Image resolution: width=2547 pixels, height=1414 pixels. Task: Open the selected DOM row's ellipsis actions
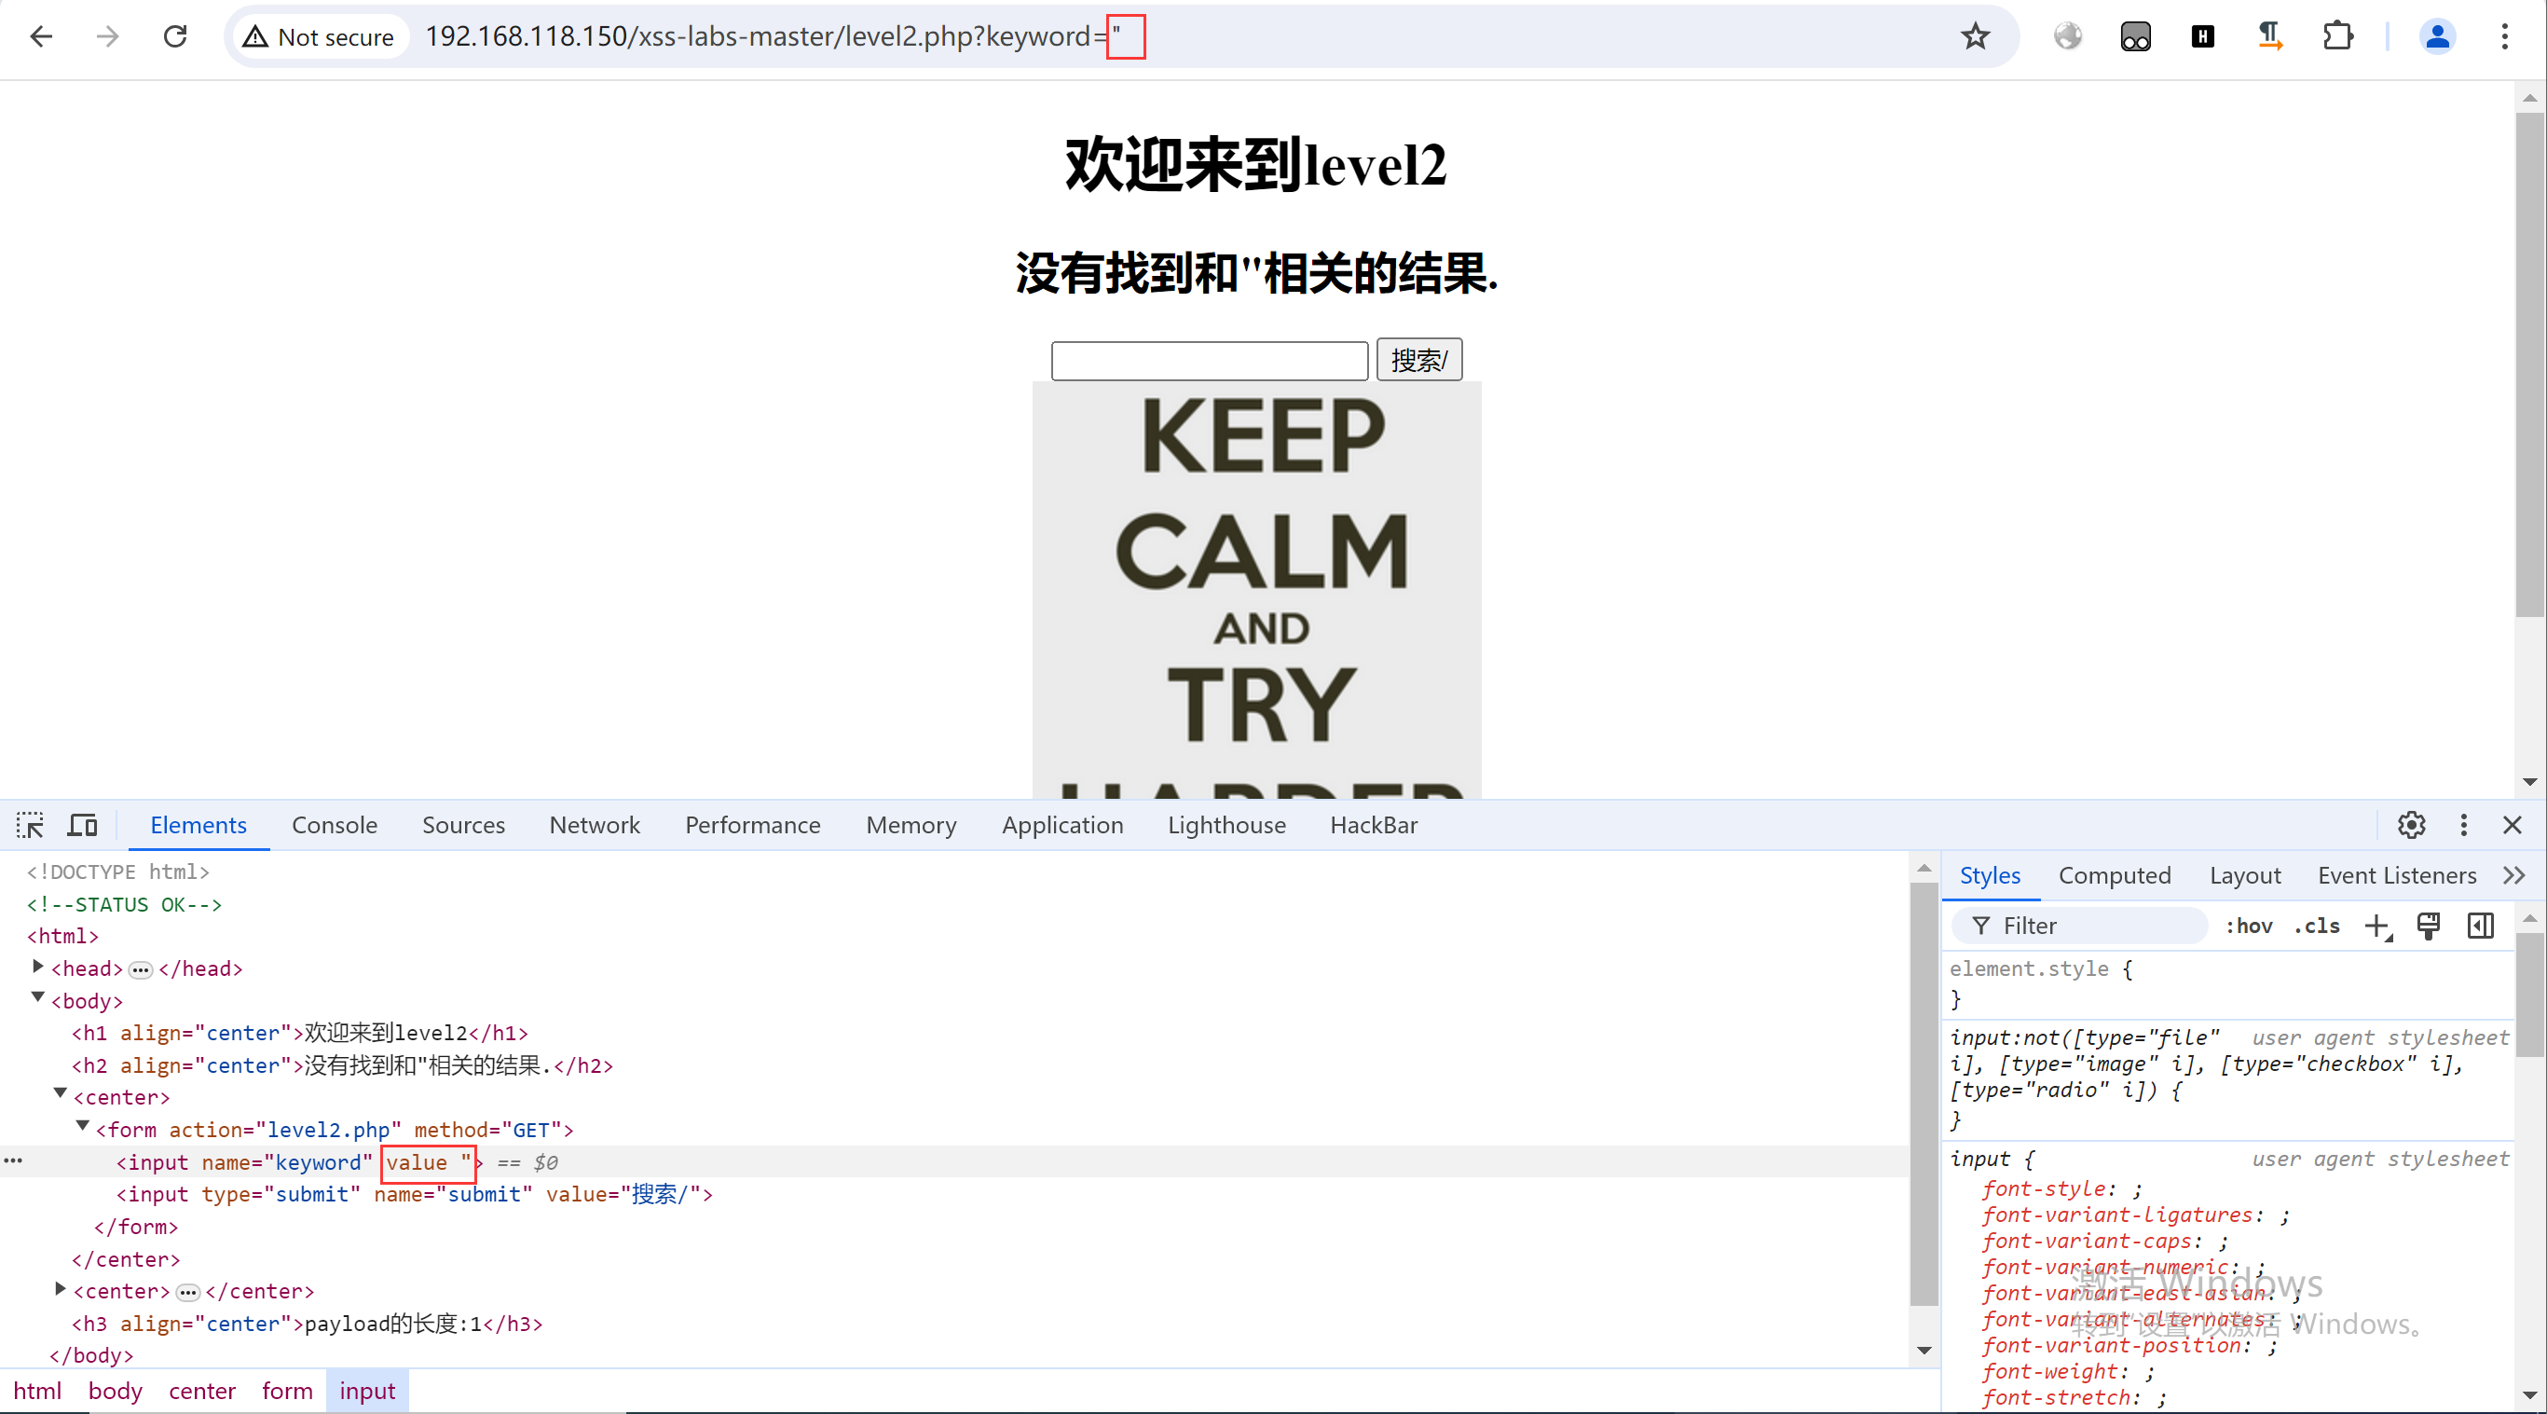(13, 1160)
